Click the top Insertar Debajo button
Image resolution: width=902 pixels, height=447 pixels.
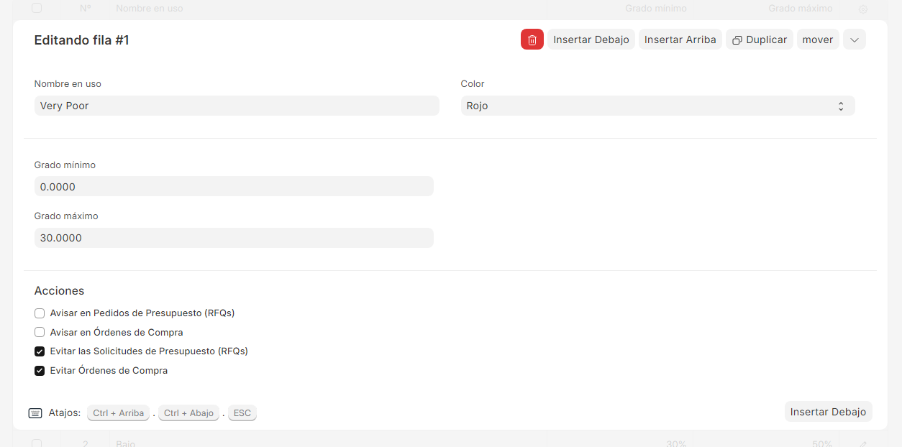click(591, 40)
